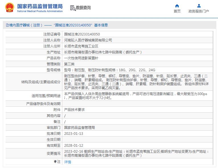
Task: Click the 生产地址 row label
Action: click(54, 52)
